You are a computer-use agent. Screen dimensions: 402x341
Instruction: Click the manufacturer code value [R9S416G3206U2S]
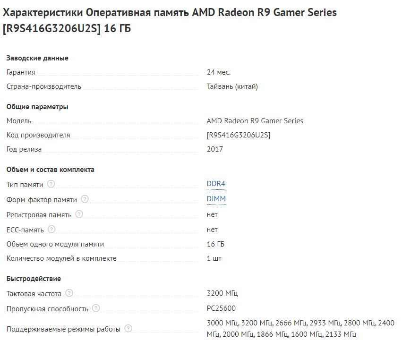pyautogui.click(x=238, y=135)
